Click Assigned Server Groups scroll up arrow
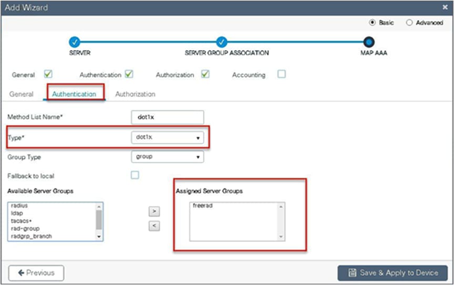454x285 pixels. coord(281,207)
